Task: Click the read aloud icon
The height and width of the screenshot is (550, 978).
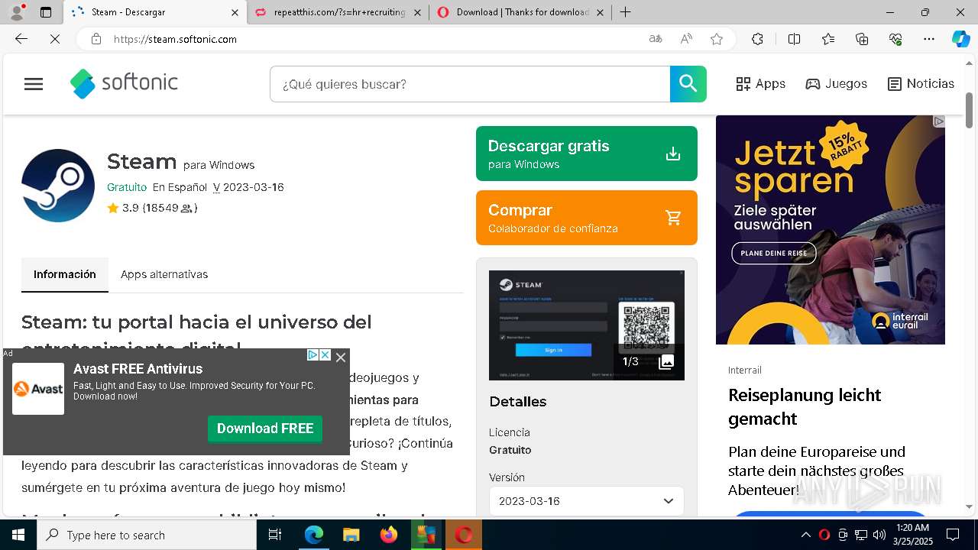Action: [x=686, y=39]
